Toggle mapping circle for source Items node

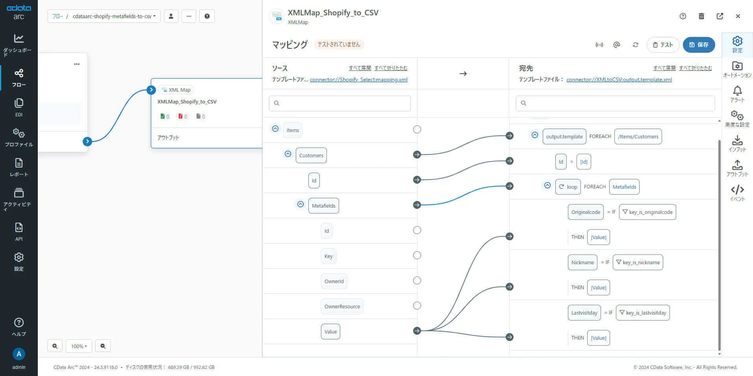(x=417, y=130)
